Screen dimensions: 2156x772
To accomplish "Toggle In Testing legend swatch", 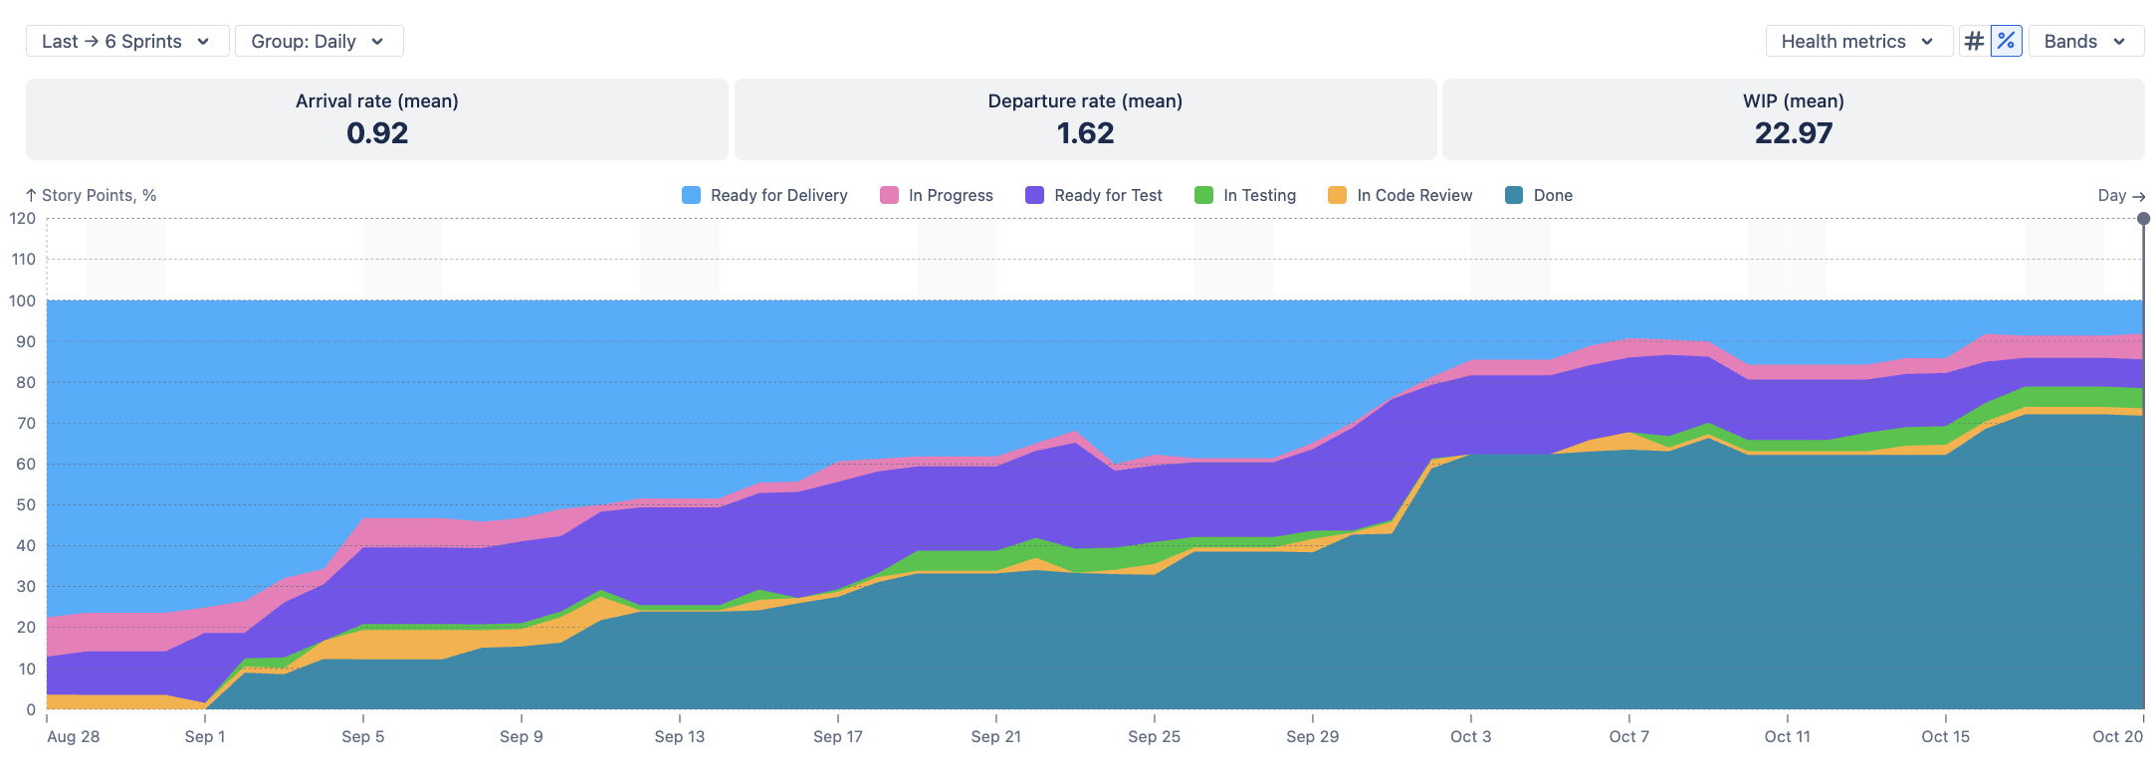I will pyautogui.click(x=1203, y=195).
